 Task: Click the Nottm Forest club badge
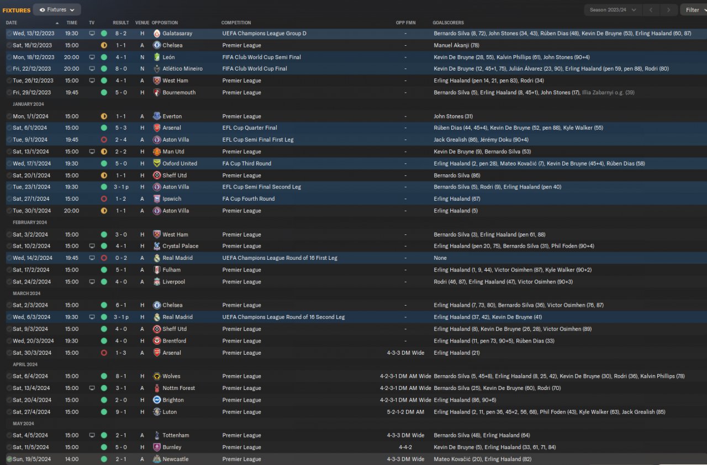coord(157,388)
